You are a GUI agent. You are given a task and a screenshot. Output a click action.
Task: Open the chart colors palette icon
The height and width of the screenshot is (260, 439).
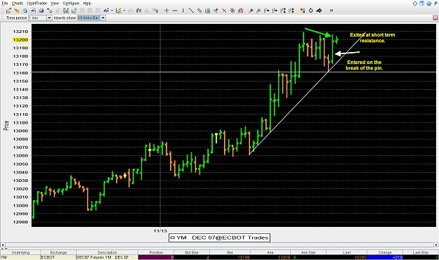pos(303,11)
